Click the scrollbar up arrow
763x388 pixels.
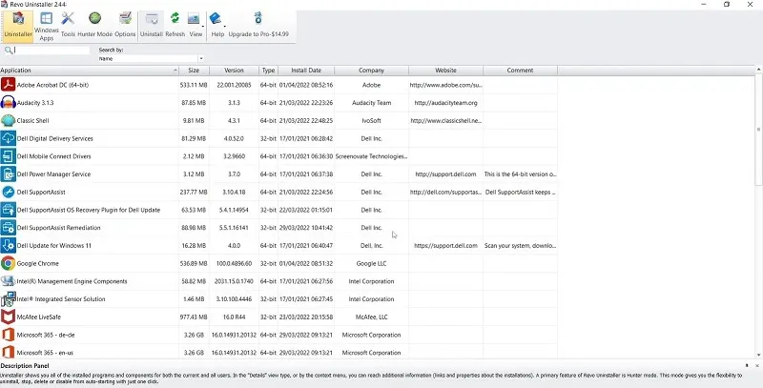[x=758, y=70]
